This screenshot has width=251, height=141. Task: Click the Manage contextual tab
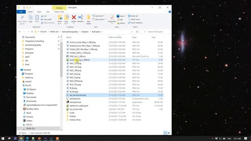[x=59, y=8]
